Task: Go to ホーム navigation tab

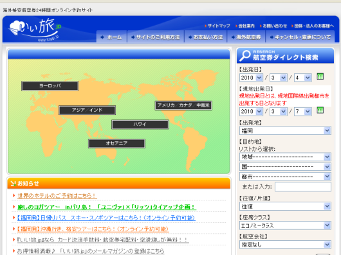Action: click(111, 37)
